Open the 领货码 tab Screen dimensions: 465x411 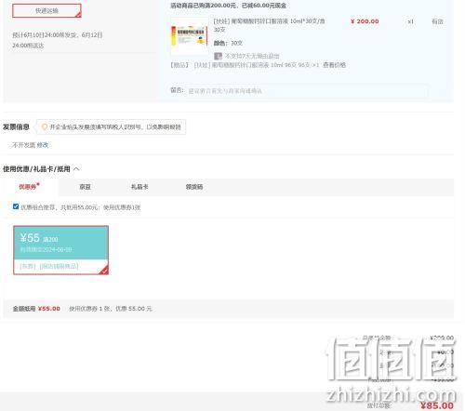click(x=194, y=187)
